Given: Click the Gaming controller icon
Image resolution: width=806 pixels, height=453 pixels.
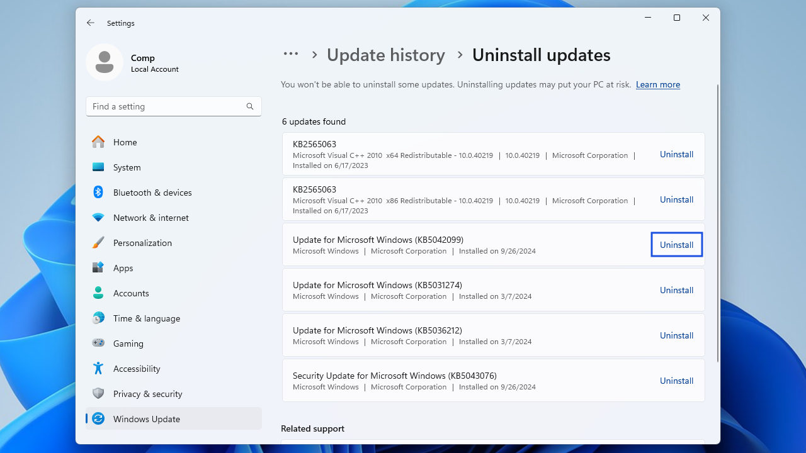Looking at the screenshot, I should (x=98, y=344).
